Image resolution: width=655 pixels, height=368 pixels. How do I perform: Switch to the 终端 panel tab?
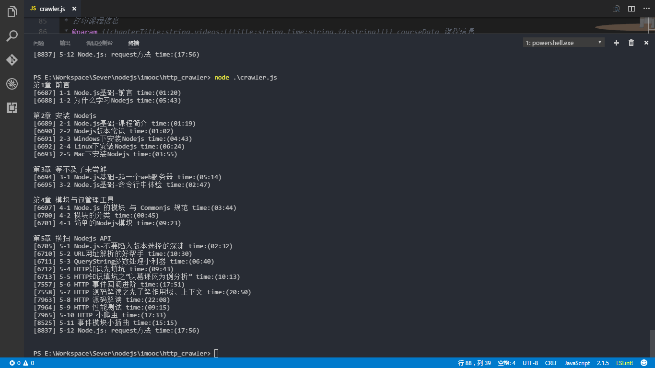coord(134,43)
